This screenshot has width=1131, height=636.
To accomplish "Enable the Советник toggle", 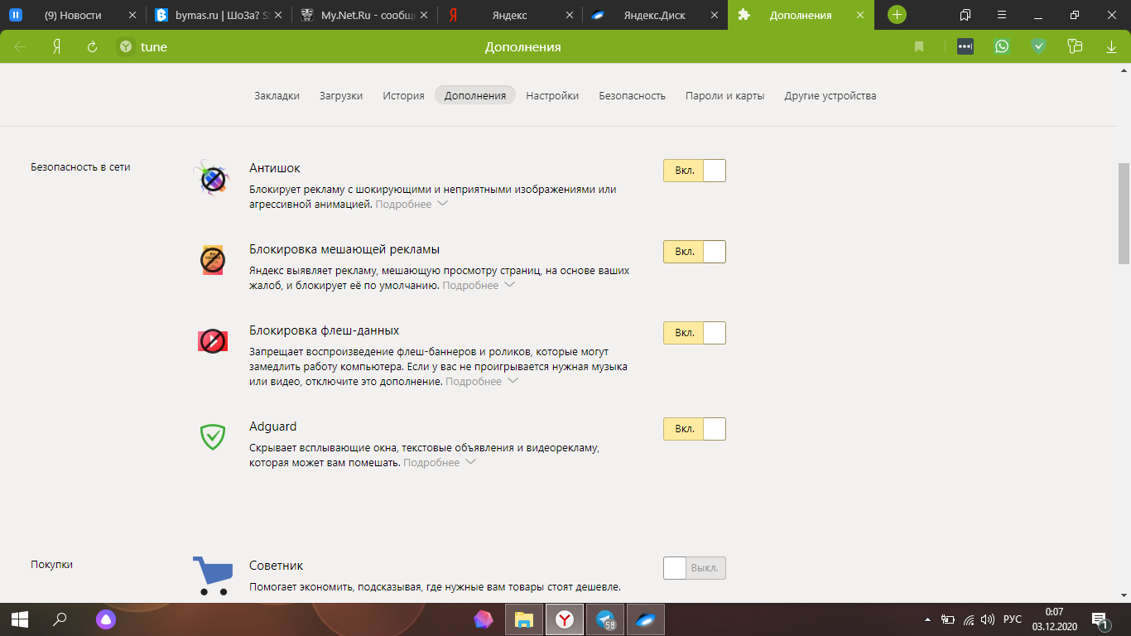I will point(694,568).
